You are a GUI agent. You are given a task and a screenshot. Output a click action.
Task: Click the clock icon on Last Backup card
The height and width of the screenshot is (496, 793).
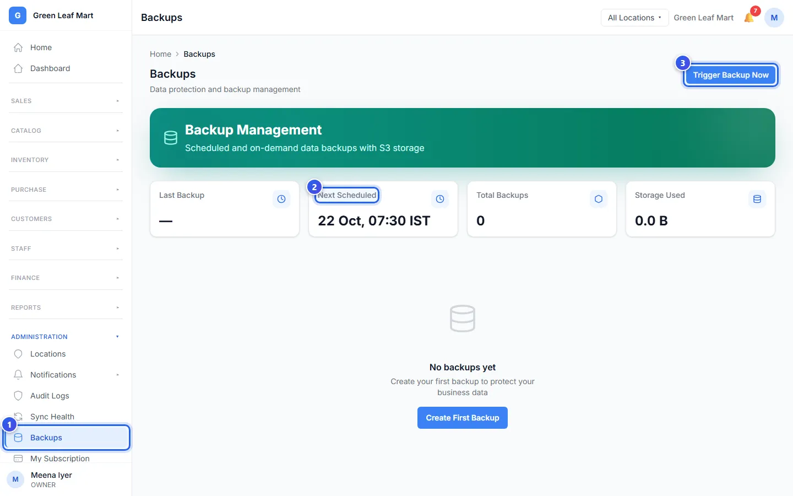point(281,199)
